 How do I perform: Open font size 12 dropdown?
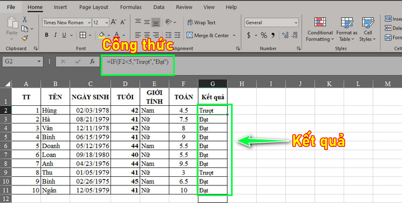pos(107,22)
